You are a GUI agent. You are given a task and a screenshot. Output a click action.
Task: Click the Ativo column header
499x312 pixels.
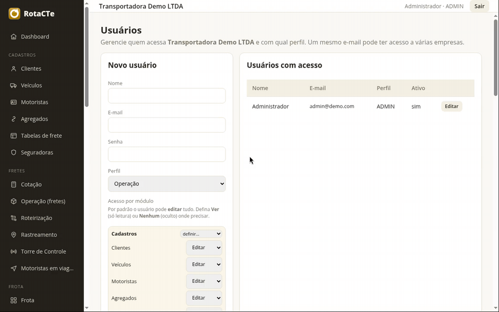[x=418, y=88]
